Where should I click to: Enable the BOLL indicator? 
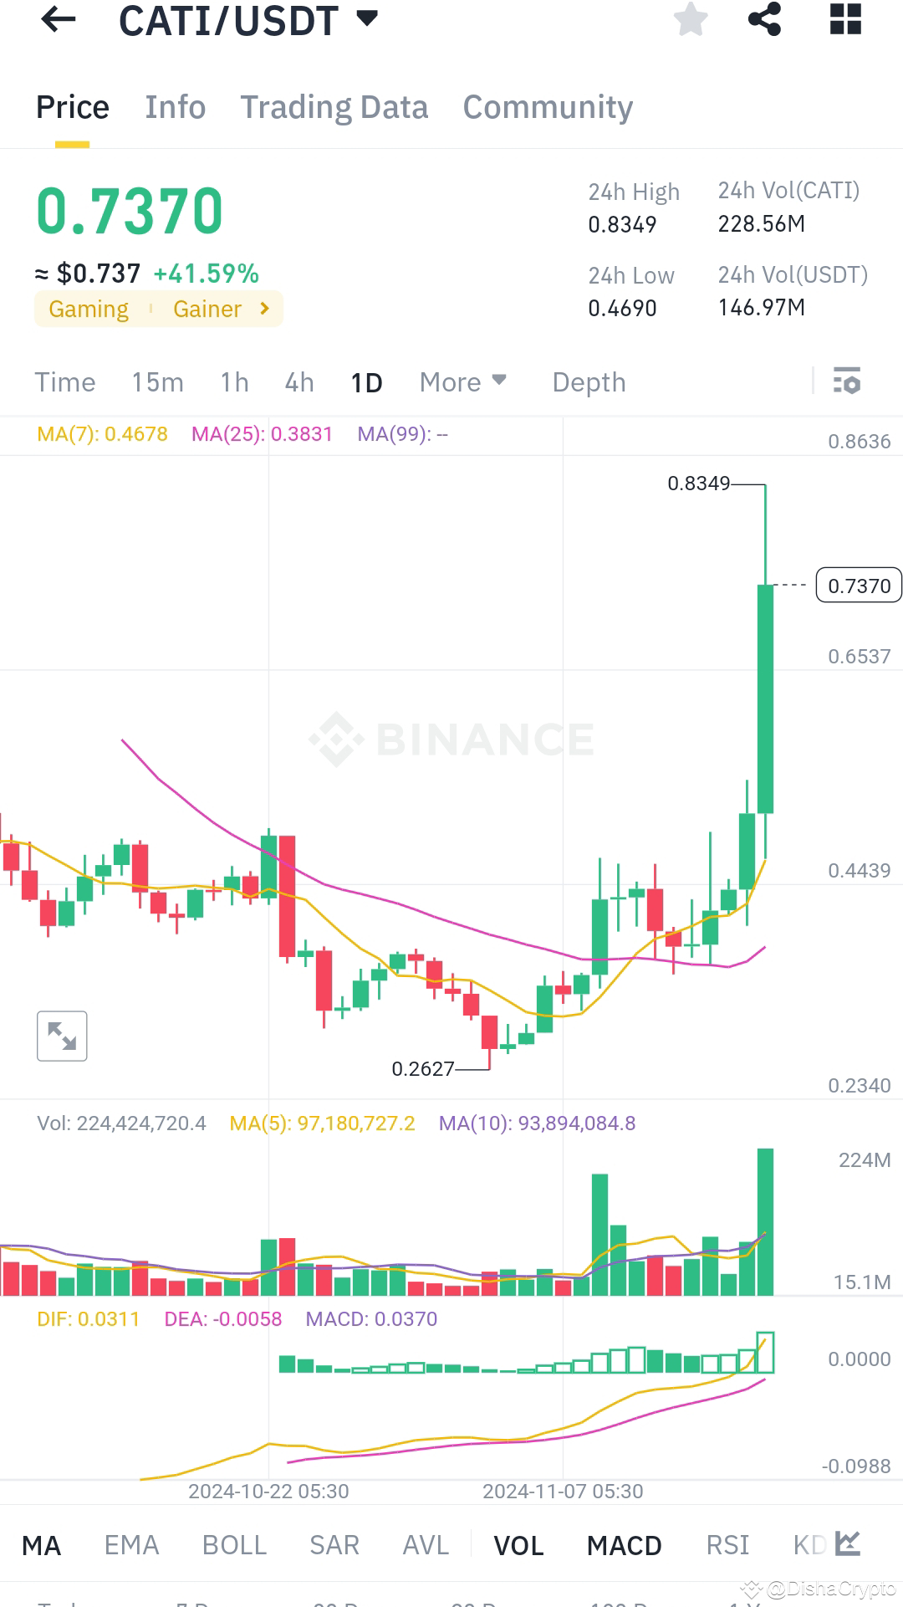pos(234,1545)
